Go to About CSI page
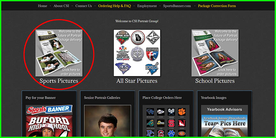This screenshot has width=276, height=138. click(61, 6)
